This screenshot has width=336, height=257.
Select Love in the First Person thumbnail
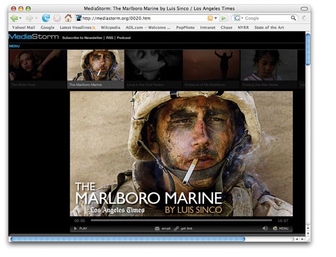tap(153, 69)
